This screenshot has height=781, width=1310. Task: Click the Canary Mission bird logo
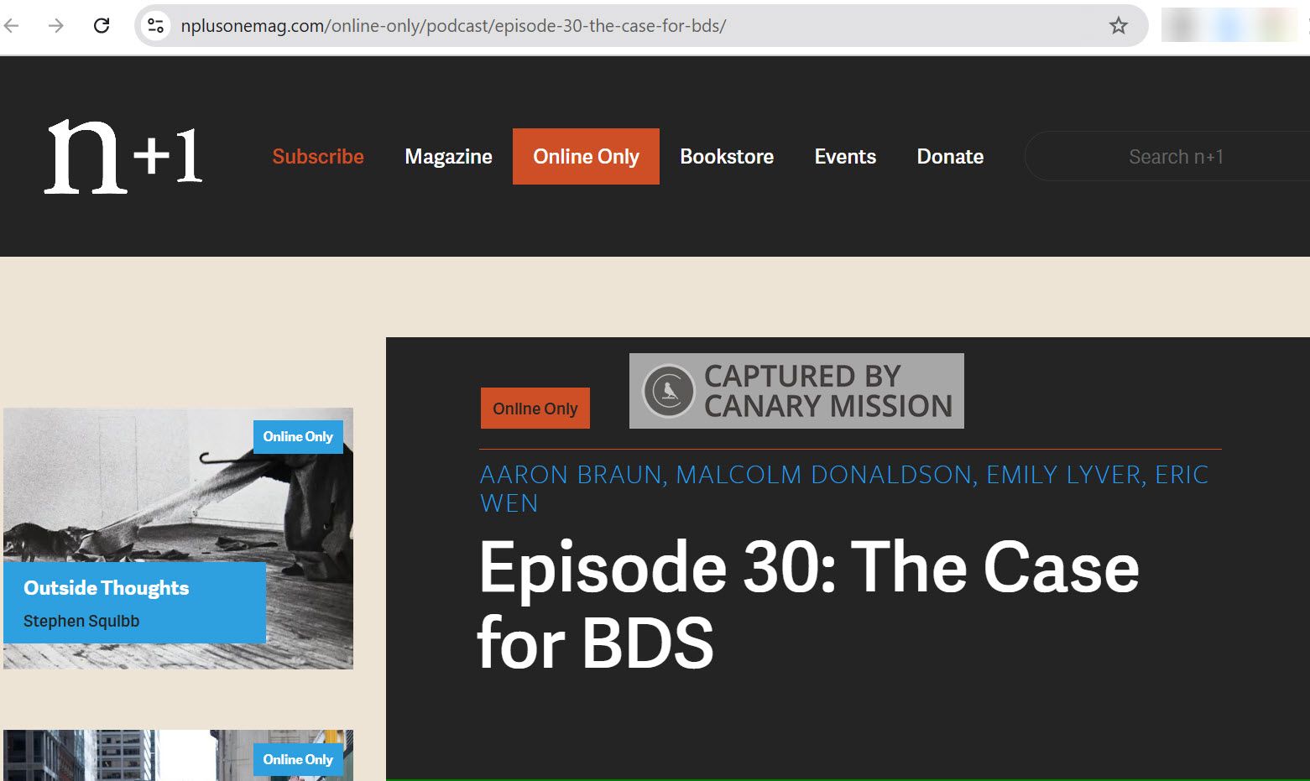click(x=668, y=391)
